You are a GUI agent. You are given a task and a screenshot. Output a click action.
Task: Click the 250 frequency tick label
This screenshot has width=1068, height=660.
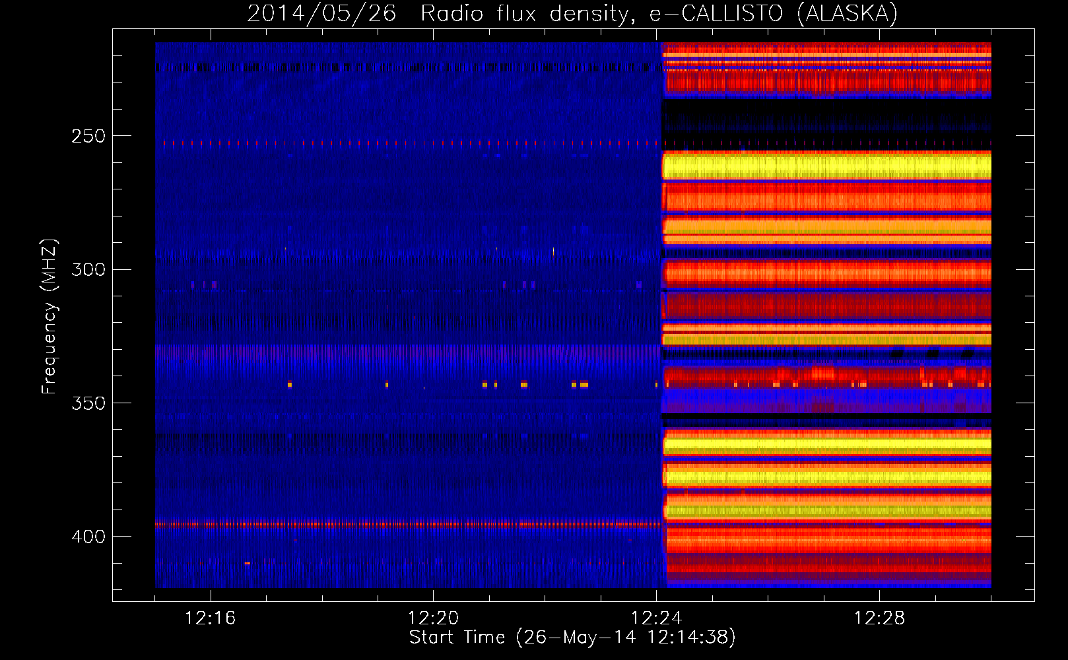88,136
